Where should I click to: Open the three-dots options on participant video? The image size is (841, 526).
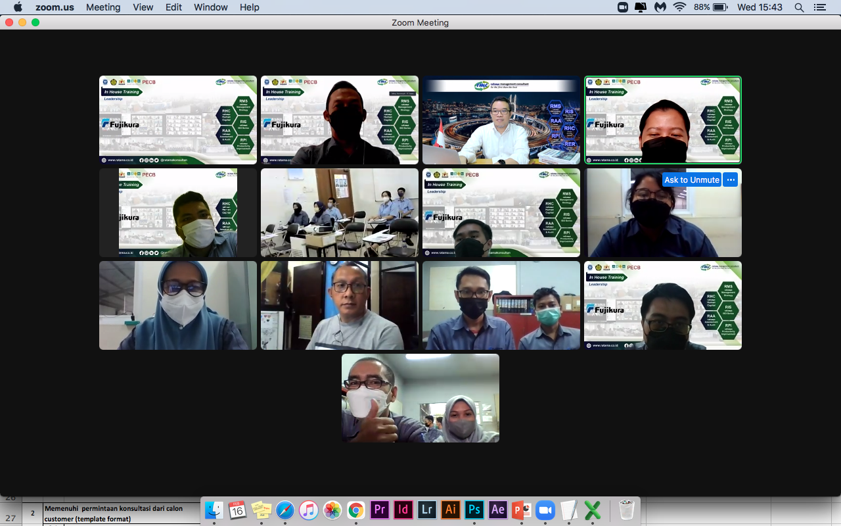731,180
